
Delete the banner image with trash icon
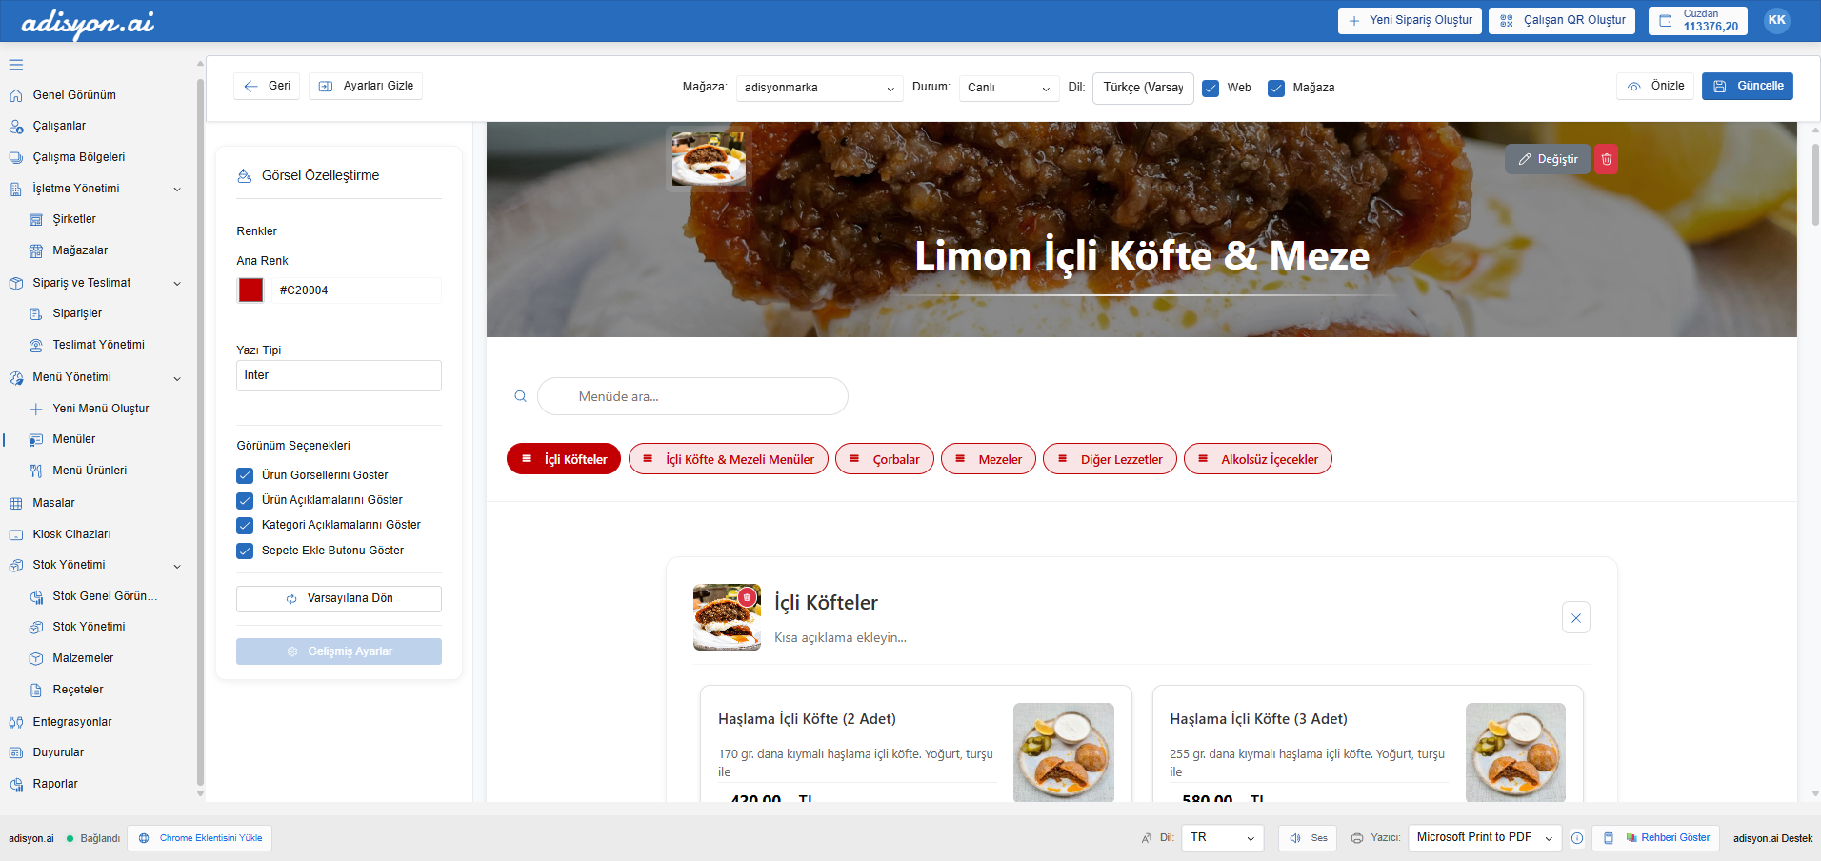[1607, 159]
